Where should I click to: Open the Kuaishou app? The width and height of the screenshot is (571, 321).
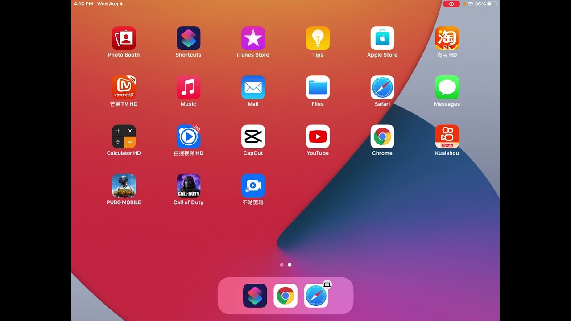tap(447, 136)
